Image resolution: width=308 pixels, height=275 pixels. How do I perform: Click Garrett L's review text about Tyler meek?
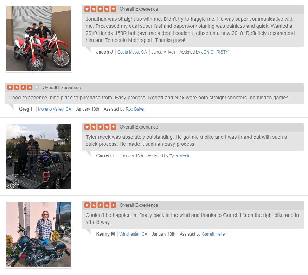pos(186,140)
